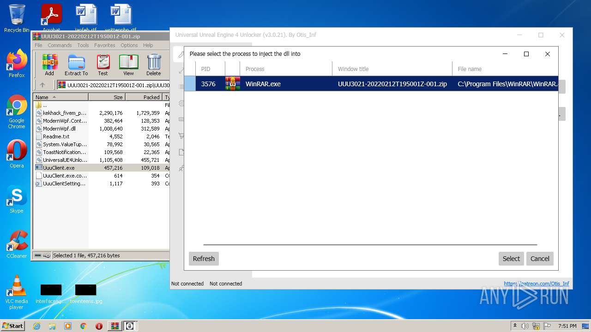Open Skype desktop shortcut

17,199
